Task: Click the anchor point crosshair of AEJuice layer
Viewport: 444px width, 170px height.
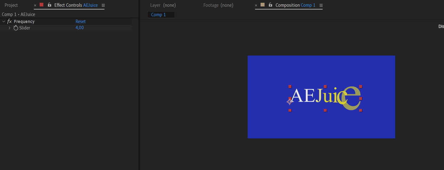Action: pos(289,102)
